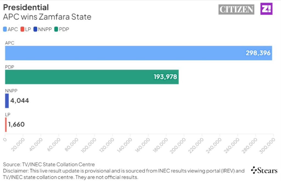Image resolution: width=281 pixels, height=181 pixels.
Task: Select the PDP bar showing 193,978
Action: (92, 77)
